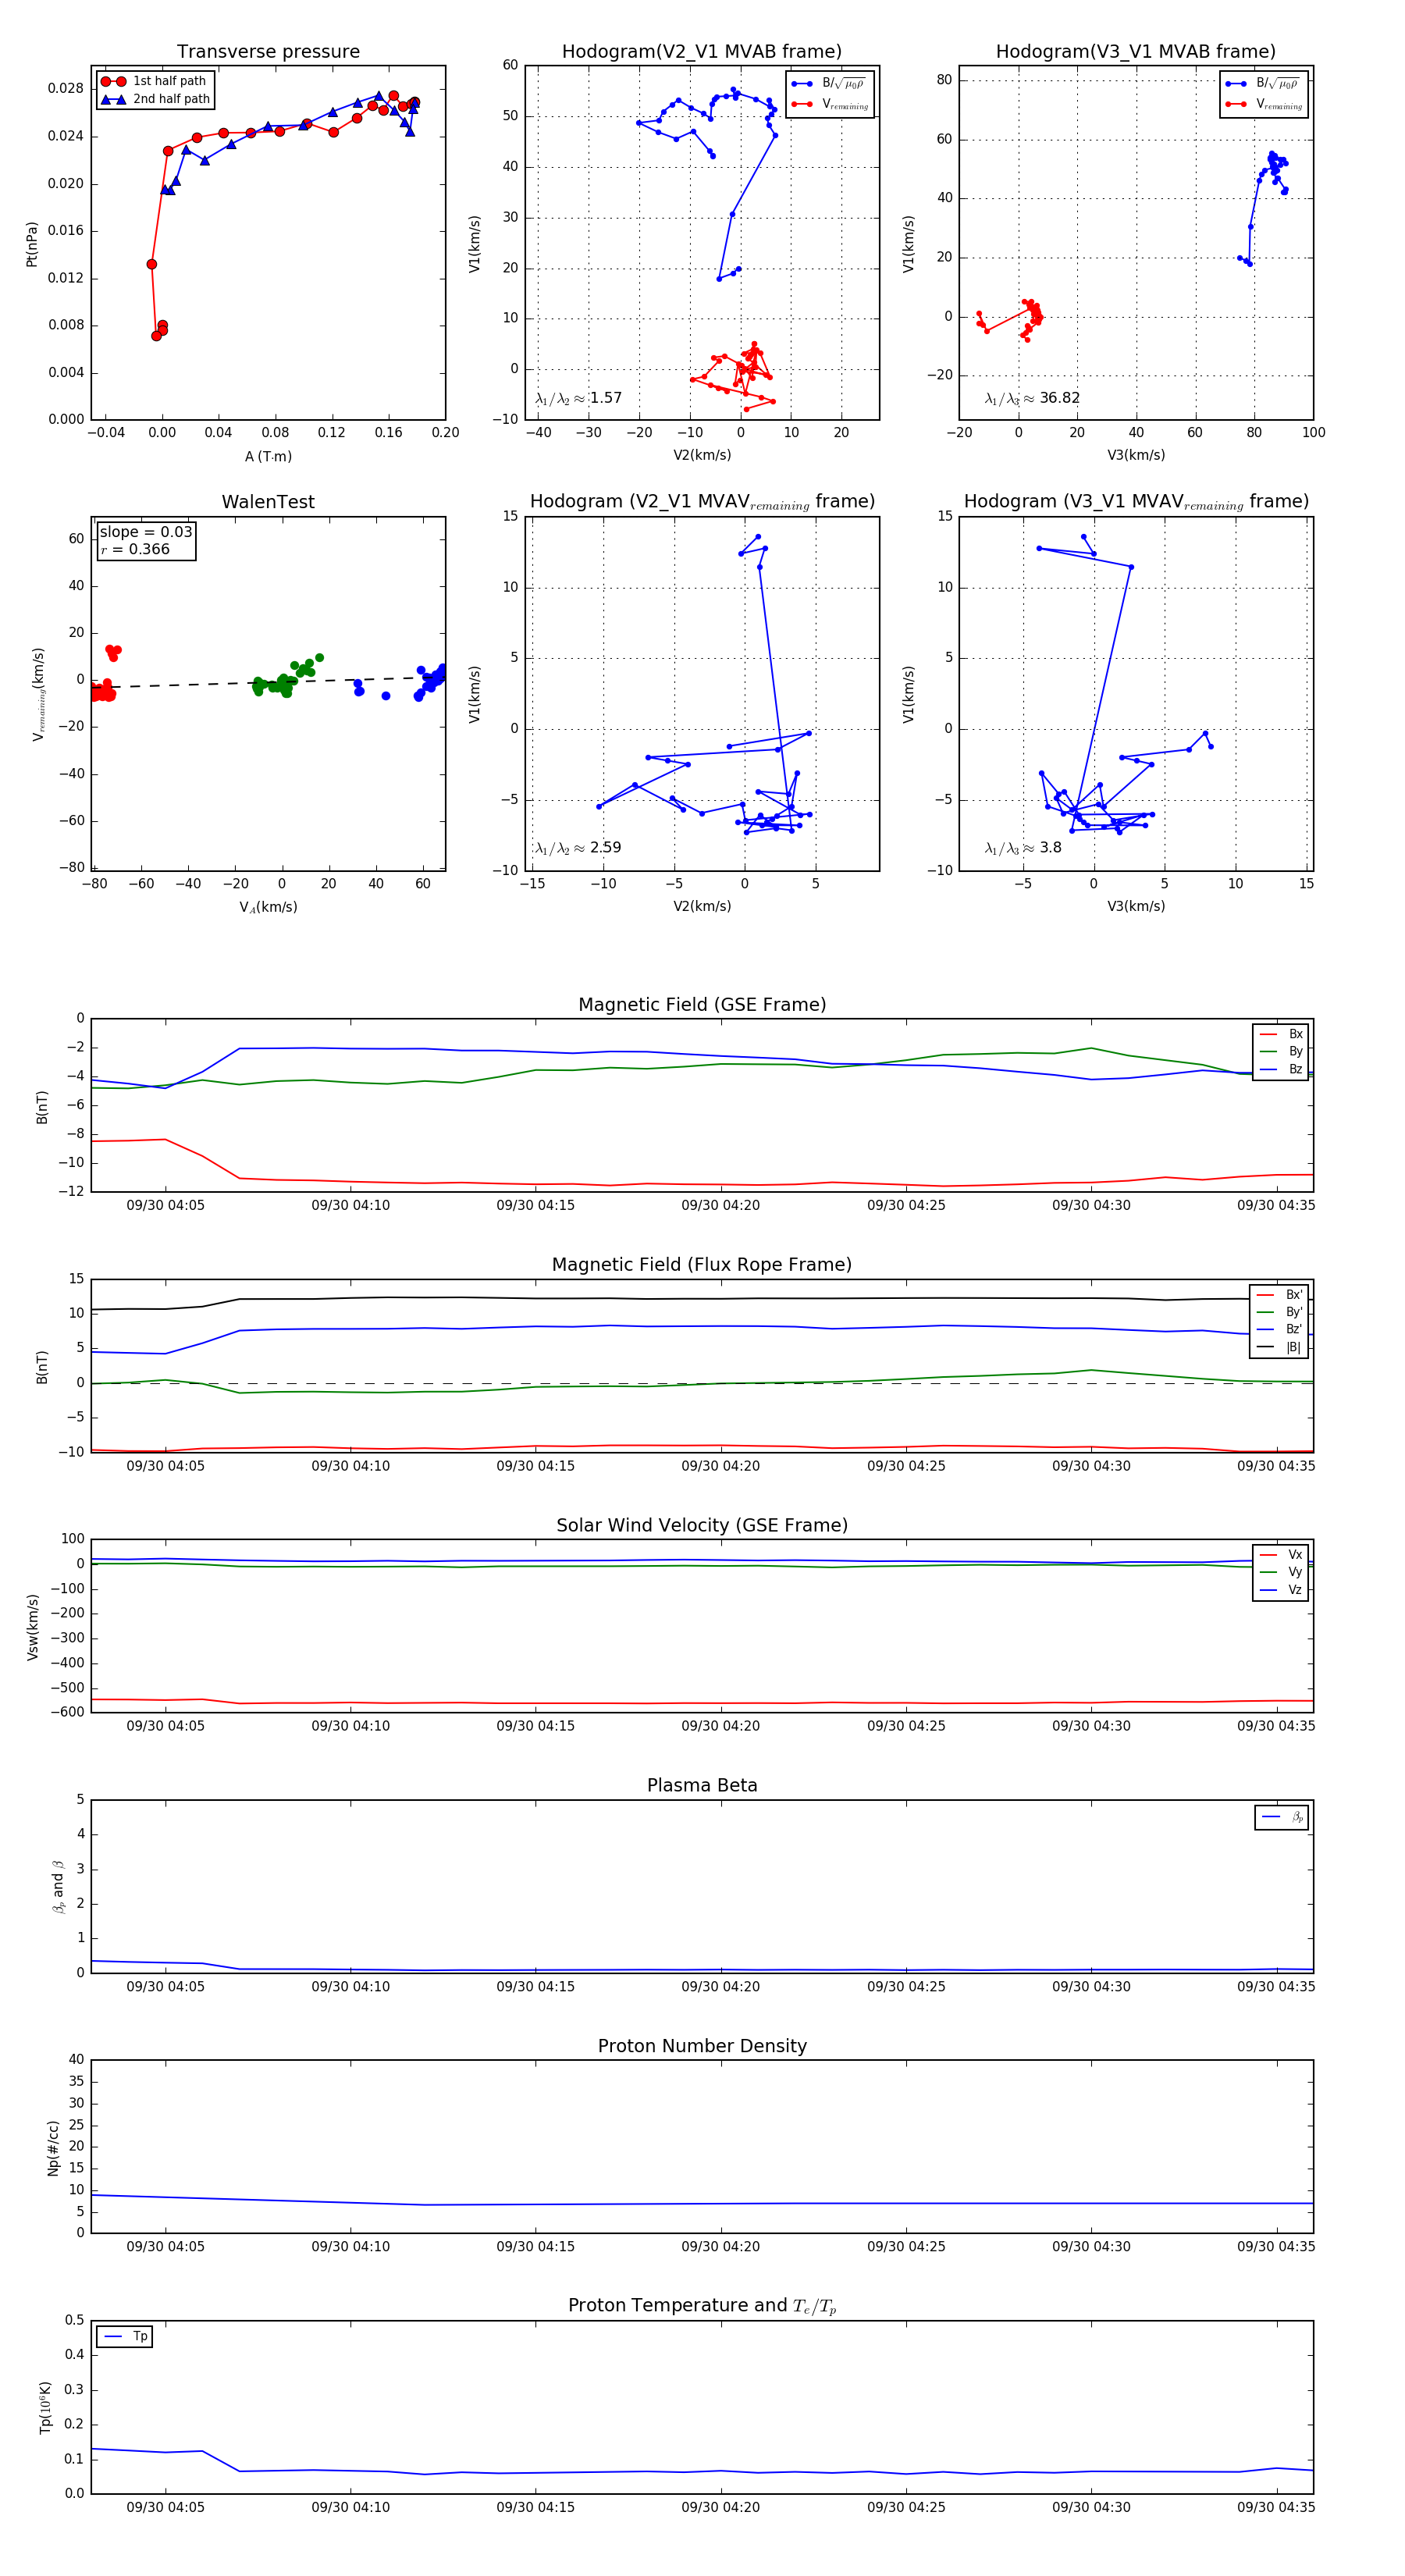The height and width of the screenshot is (2576, 1405).
Task: Click "Solar Wind Velocity (GSE Frame)" title
Action: (x=702, y=1525)
